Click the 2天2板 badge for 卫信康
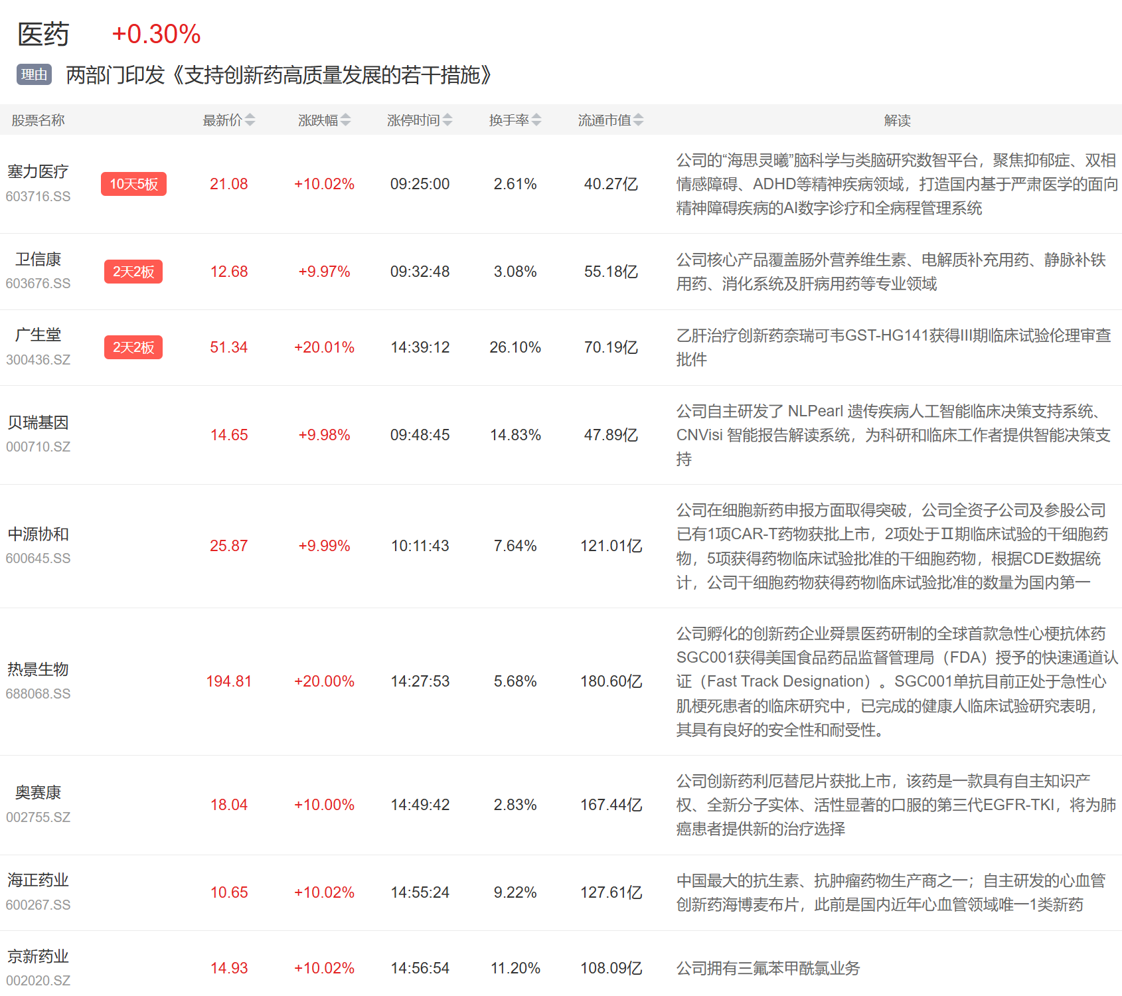The height and width of the screenshot is (996, 1122). point(133,272)
